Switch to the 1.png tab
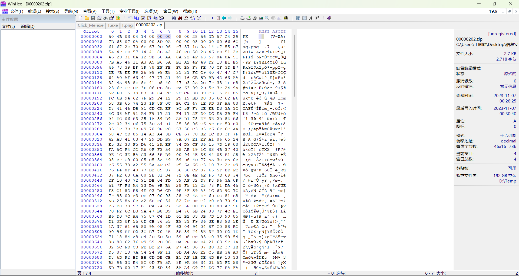The height and width of the screenshot is (276, 519). pyautogui.click(x=127, y=25)
